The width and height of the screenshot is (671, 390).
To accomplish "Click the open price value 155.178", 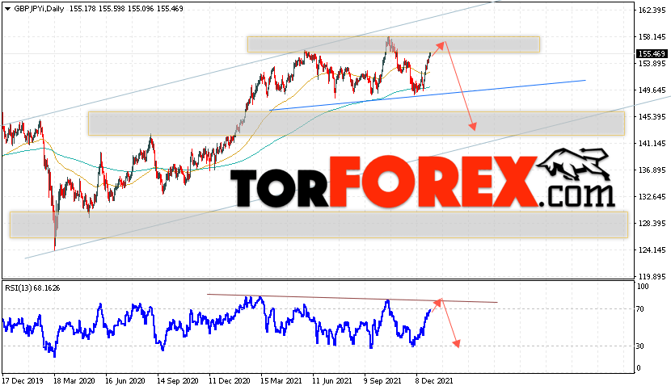I will pos(82,9).
